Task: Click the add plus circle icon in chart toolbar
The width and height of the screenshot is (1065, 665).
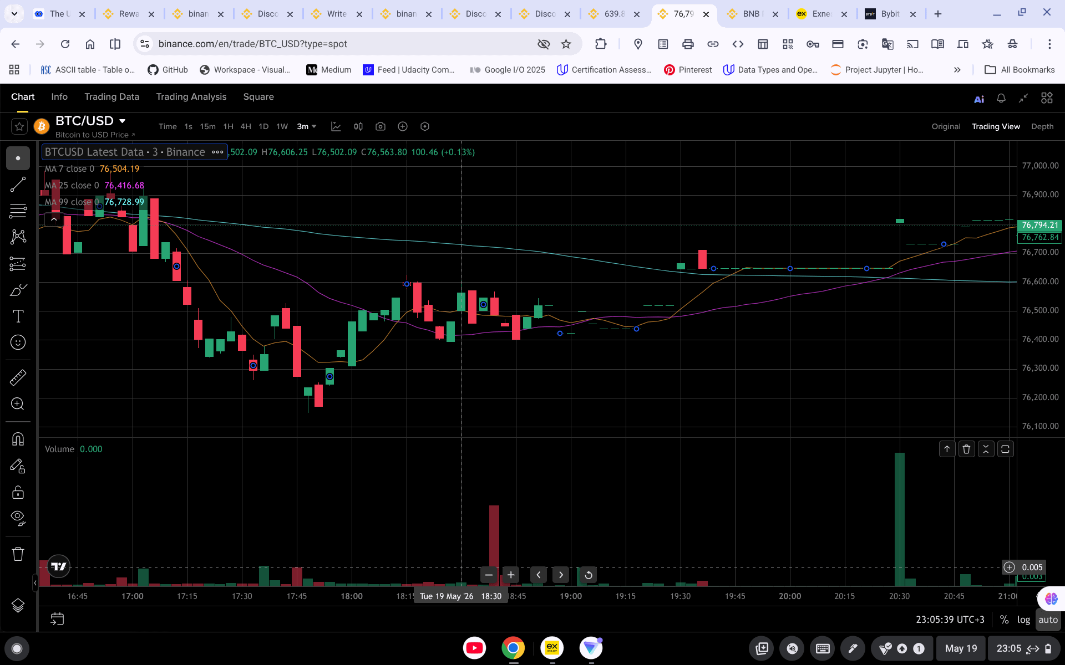Action: [403, 126]
